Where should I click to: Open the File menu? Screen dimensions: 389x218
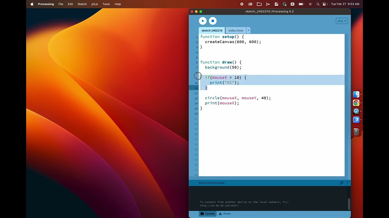[x=61, y=4]
